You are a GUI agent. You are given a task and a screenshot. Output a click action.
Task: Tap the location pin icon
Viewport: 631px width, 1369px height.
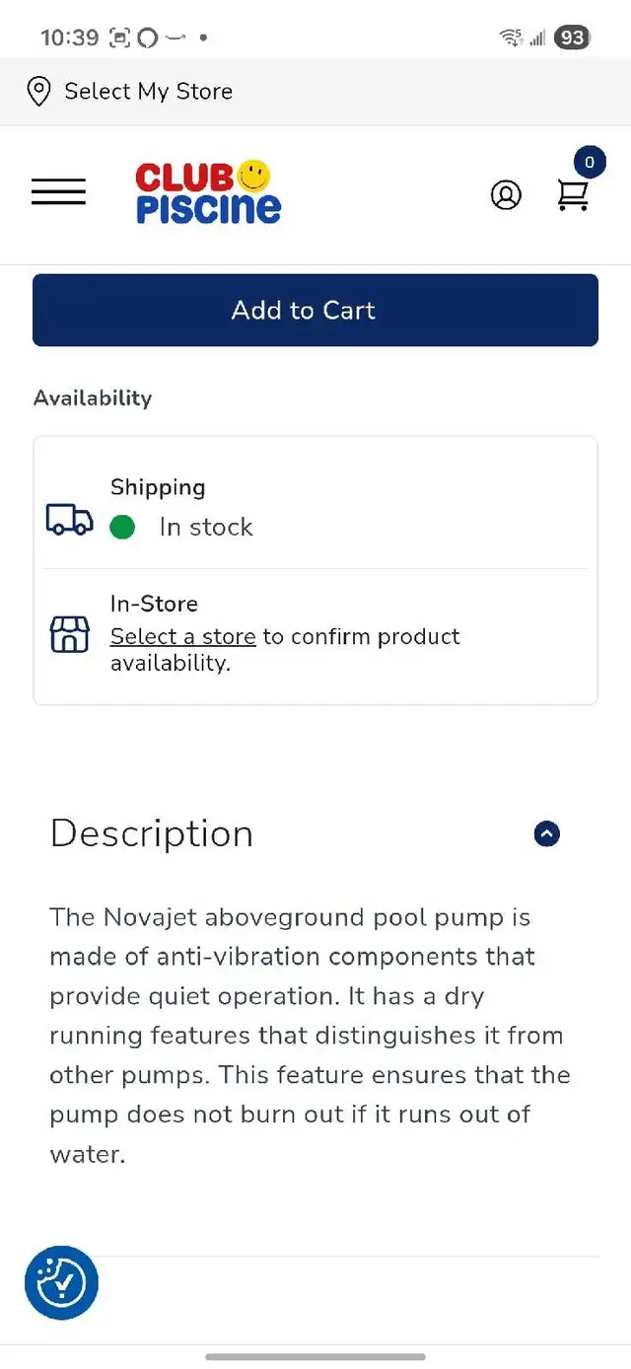point(38,92)
